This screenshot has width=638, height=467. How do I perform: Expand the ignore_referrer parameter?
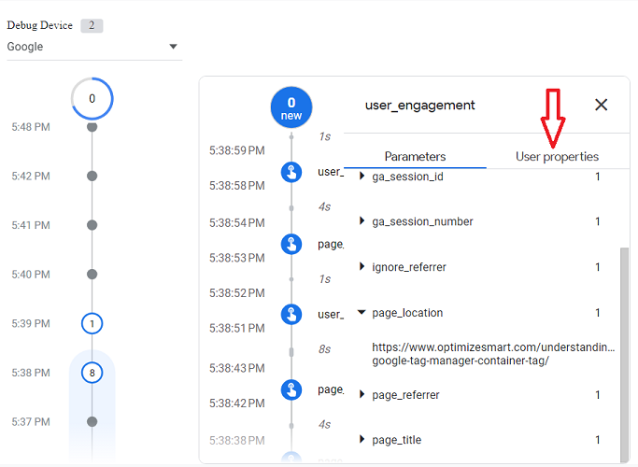pyautogui.click(x=362, y=267)
